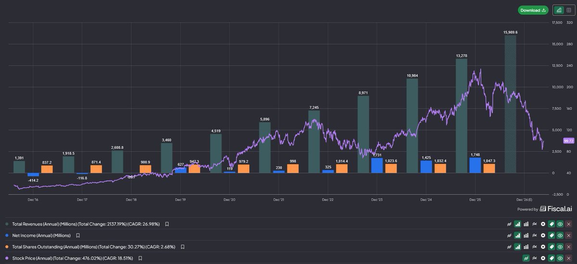Select the Net Income (Annual) legend label
The width and height of the screenshot is (577, 264).
tap(41, 236)
